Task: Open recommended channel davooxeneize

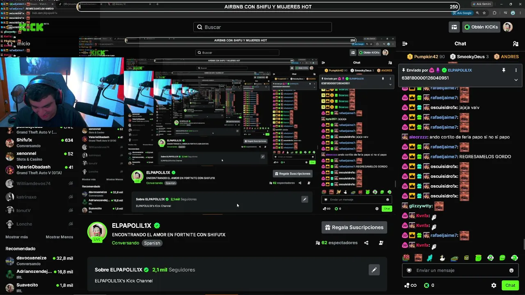Action: tap(39, 261)
